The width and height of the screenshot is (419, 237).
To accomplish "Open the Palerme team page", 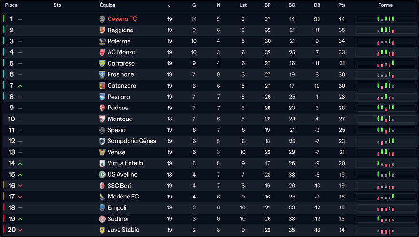I will click(x=119, y=41).
